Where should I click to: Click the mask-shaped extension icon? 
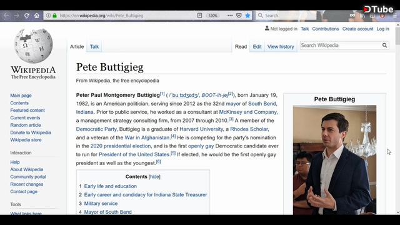352,16
